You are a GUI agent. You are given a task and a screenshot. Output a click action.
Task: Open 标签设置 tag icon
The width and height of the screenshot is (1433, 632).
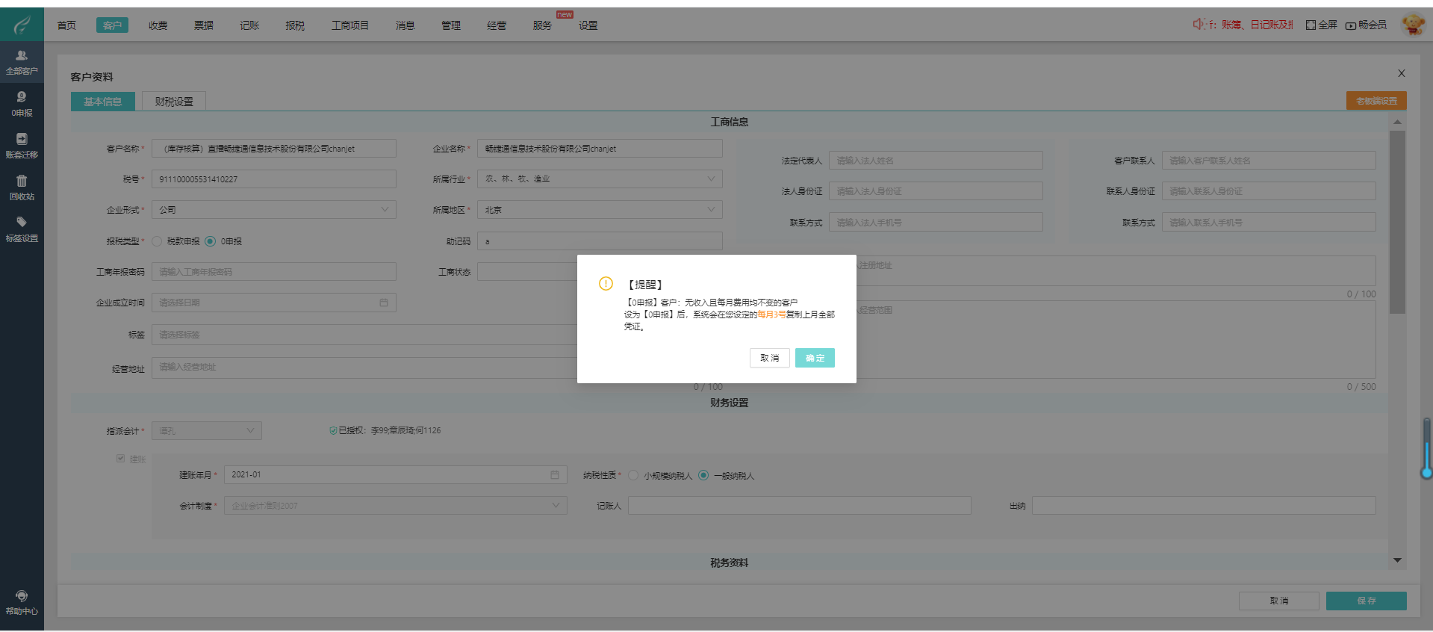[22, 222]
